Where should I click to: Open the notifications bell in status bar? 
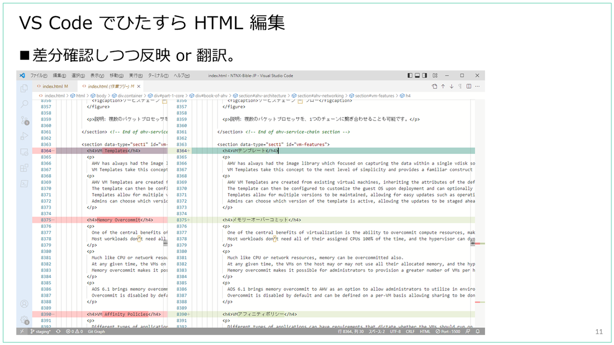[x=478, y=332]
